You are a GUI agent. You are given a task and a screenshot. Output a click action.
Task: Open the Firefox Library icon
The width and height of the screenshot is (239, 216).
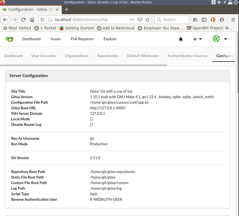[x=195, y=20]
